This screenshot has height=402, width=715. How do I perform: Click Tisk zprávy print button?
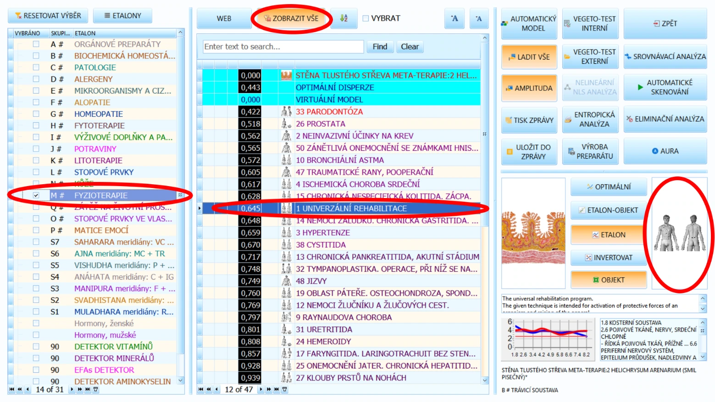[x=529, y=120]
